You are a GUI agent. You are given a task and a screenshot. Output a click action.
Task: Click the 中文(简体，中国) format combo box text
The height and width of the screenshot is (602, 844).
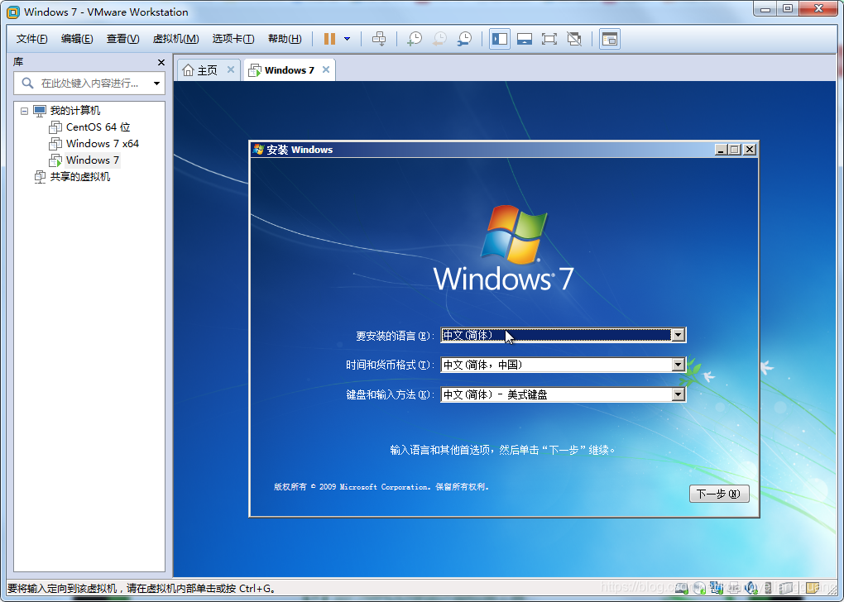point(483,365)
